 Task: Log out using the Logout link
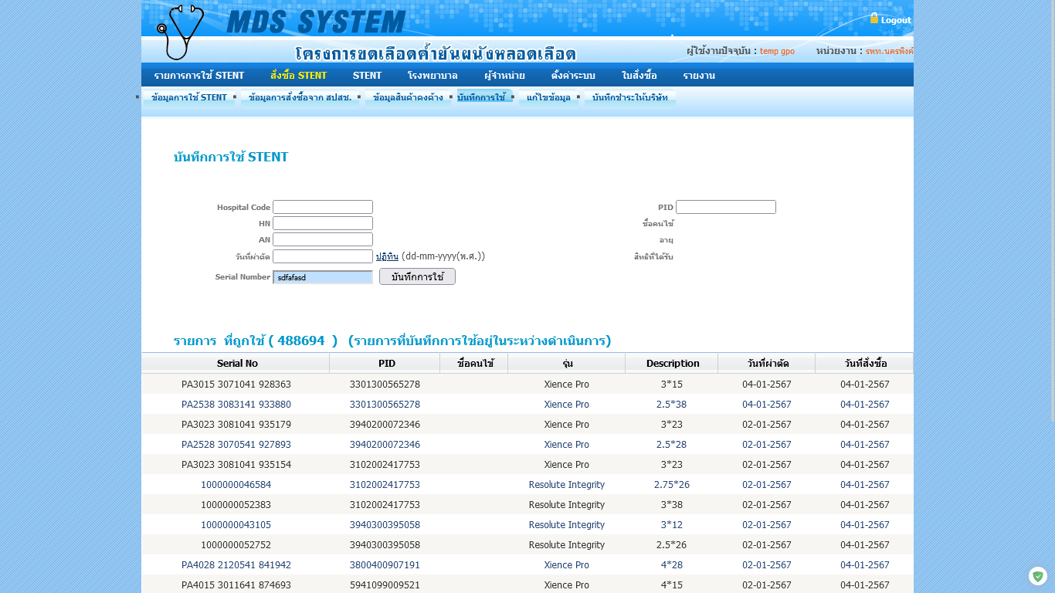coord(895,20)
